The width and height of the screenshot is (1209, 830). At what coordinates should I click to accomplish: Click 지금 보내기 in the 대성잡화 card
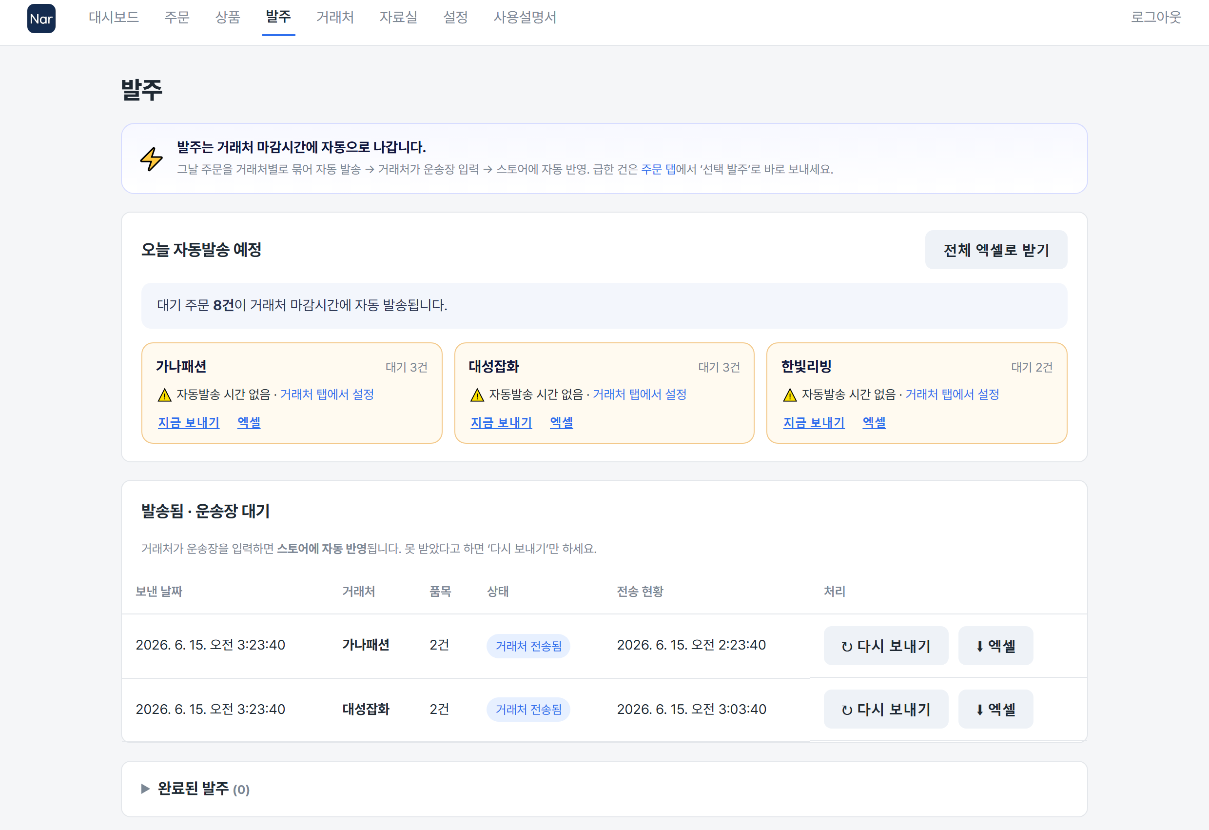(x=502, y=422)
